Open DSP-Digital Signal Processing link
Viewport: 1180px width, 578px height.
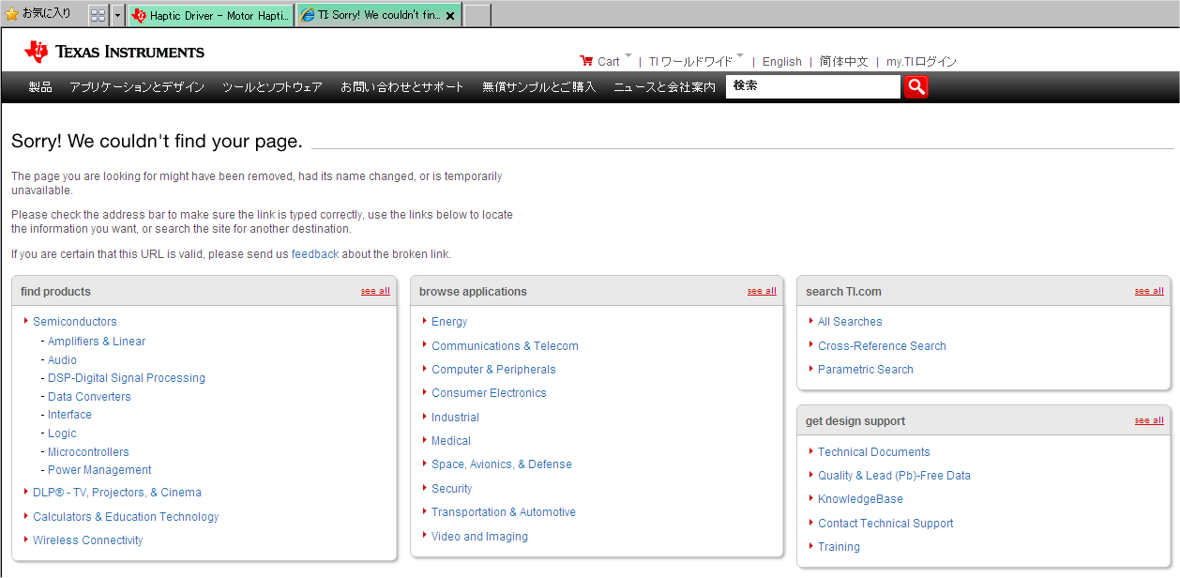127,378
